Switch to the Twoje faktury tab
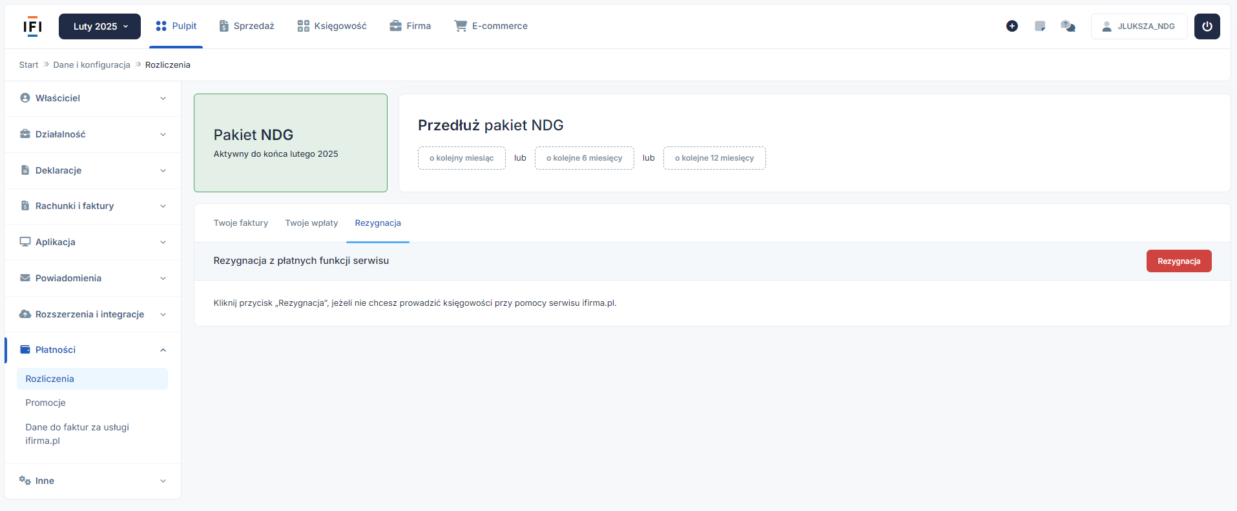The image size is (1237, 511). click(240, 223)
